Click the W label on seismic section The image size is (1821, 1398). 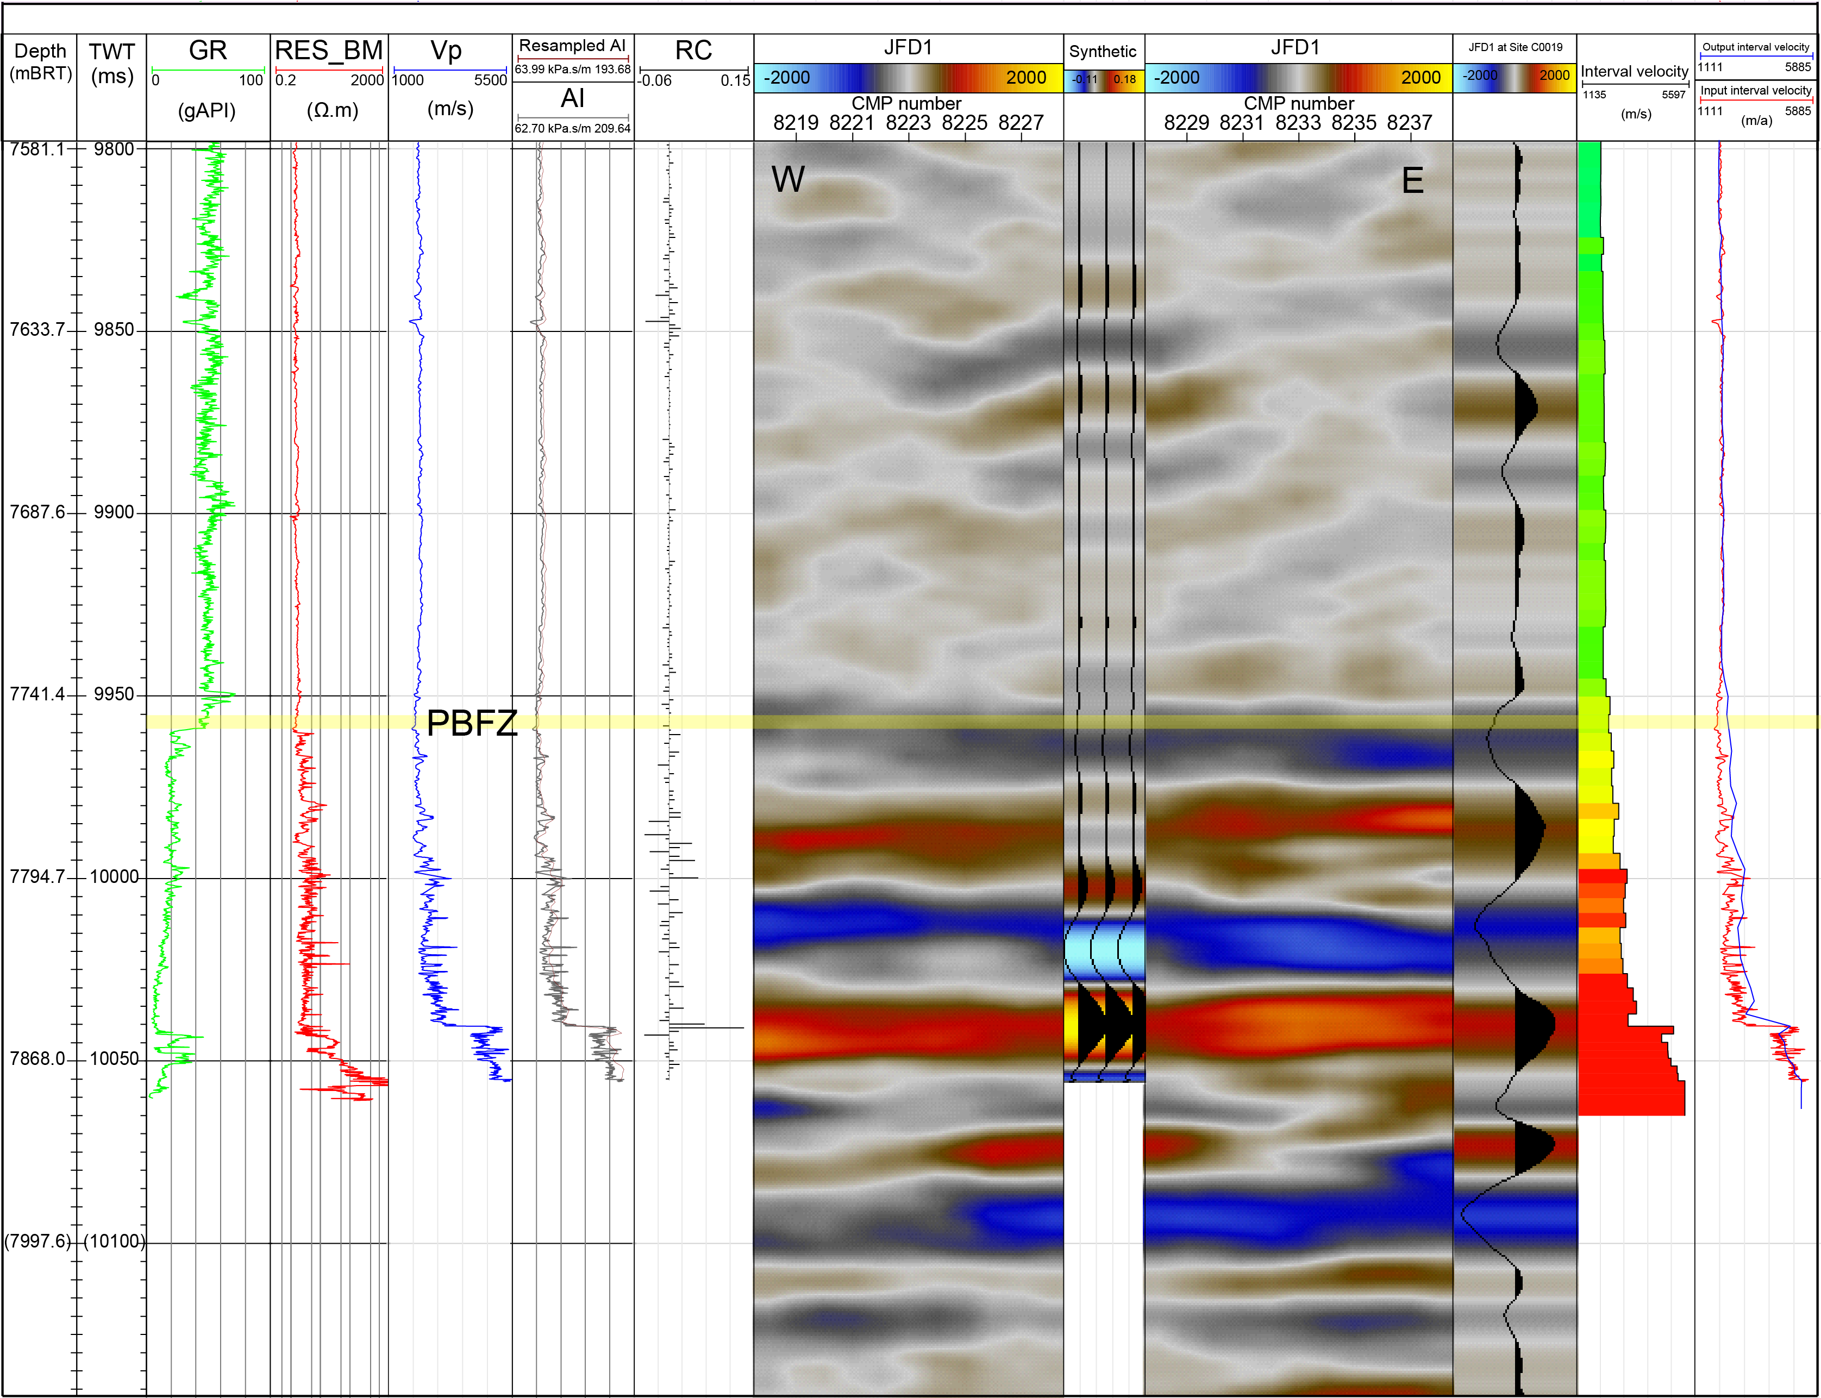(787, 180)
